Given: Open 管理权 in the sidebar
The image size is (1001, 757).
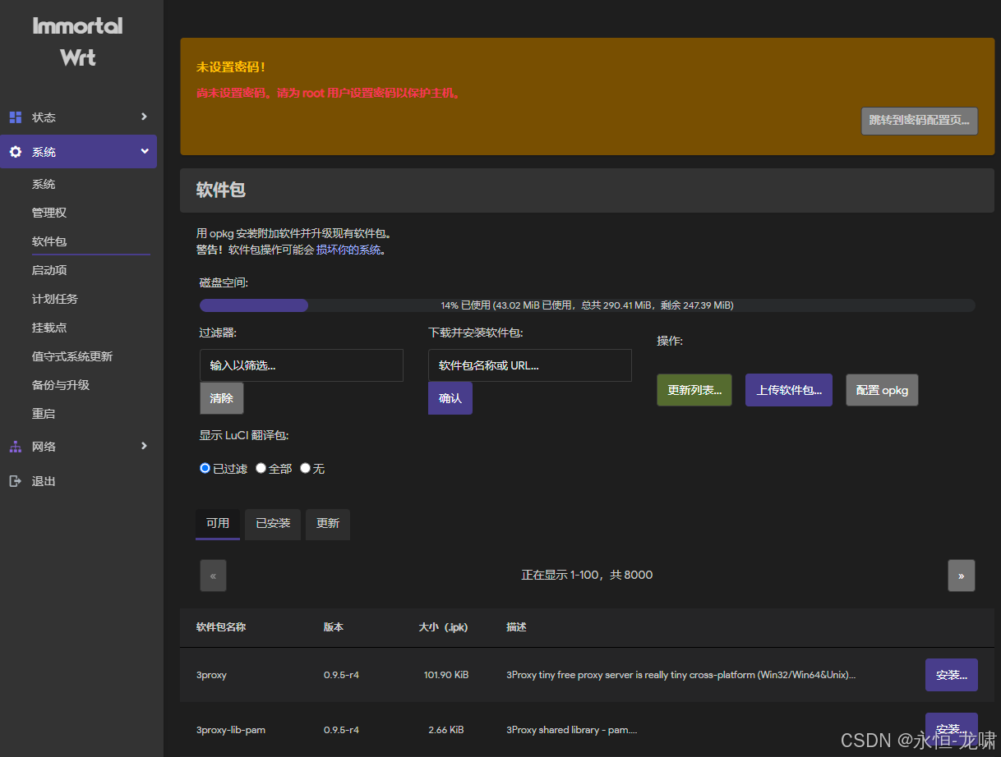Looking at the screenshot, I should click(x=49, y=213).
